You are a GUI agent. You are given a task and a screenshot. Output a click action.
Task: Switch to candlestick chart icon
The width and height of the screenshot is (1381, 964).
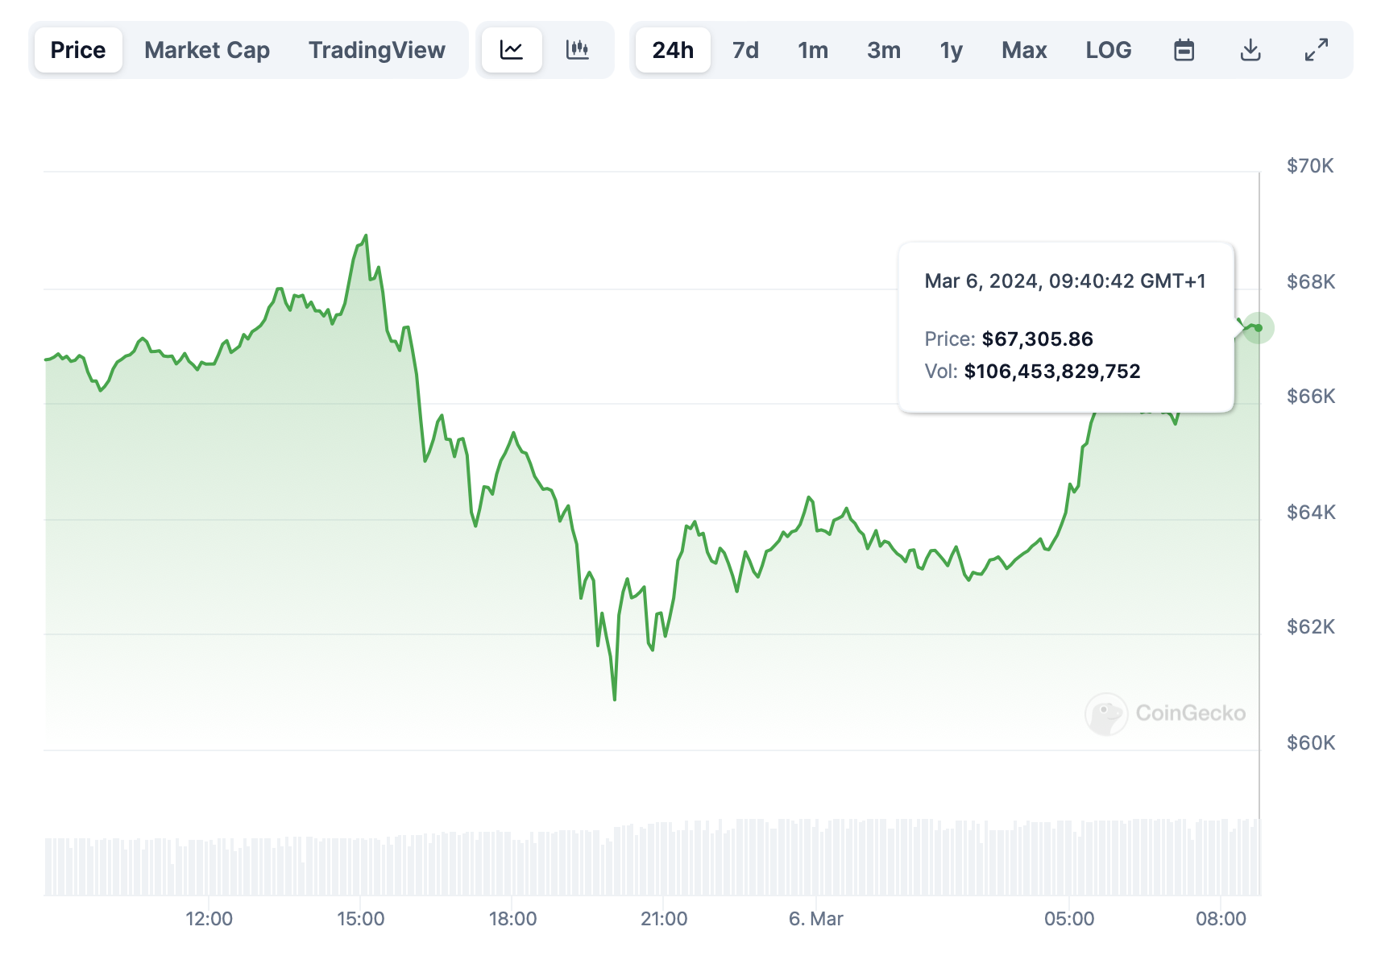point(578,50)
